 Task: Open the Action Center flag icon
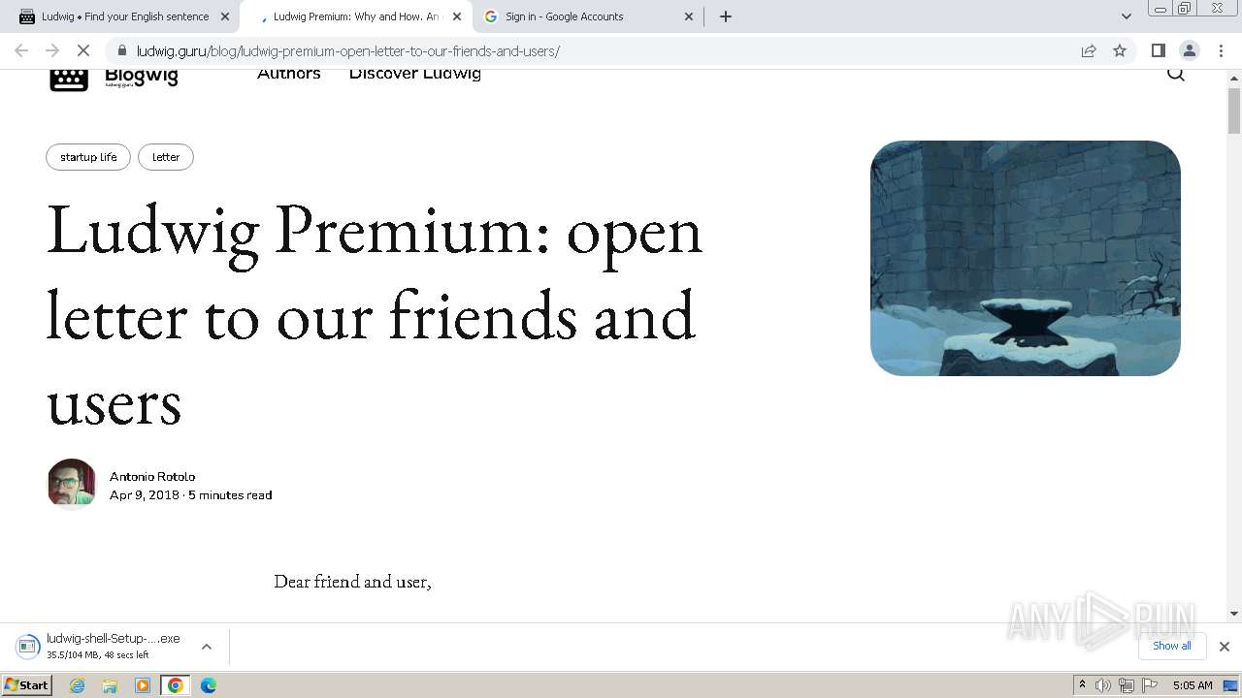click(1150, 685)
